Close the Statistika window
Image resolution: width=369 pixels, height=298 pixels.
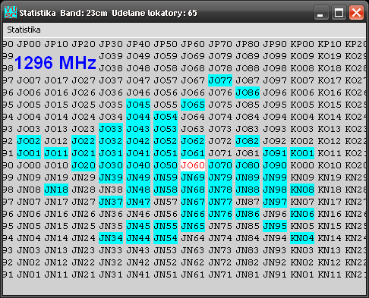(x=356, y=12)
